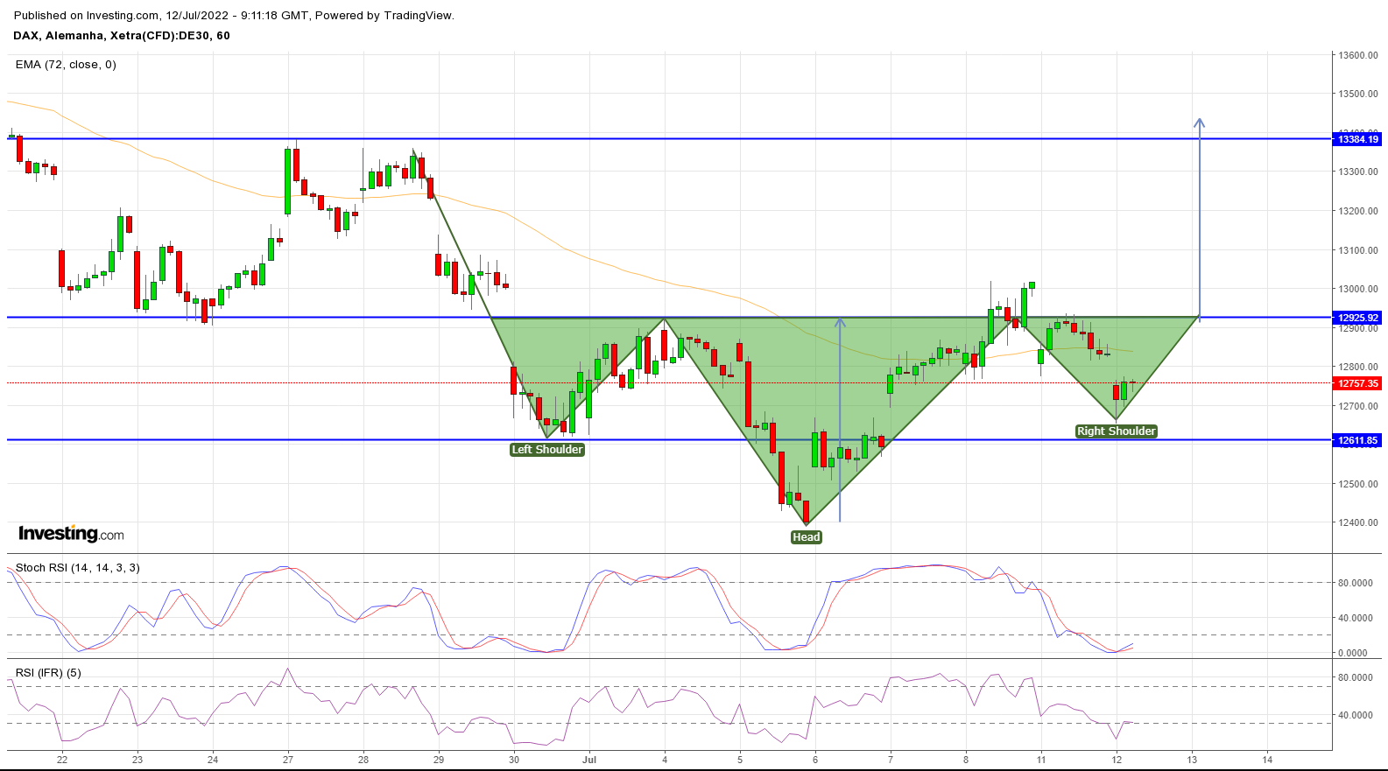This screenshot has width=1388, height=771.
Task: Select date 11 on the time axis
Action: 1041,760
